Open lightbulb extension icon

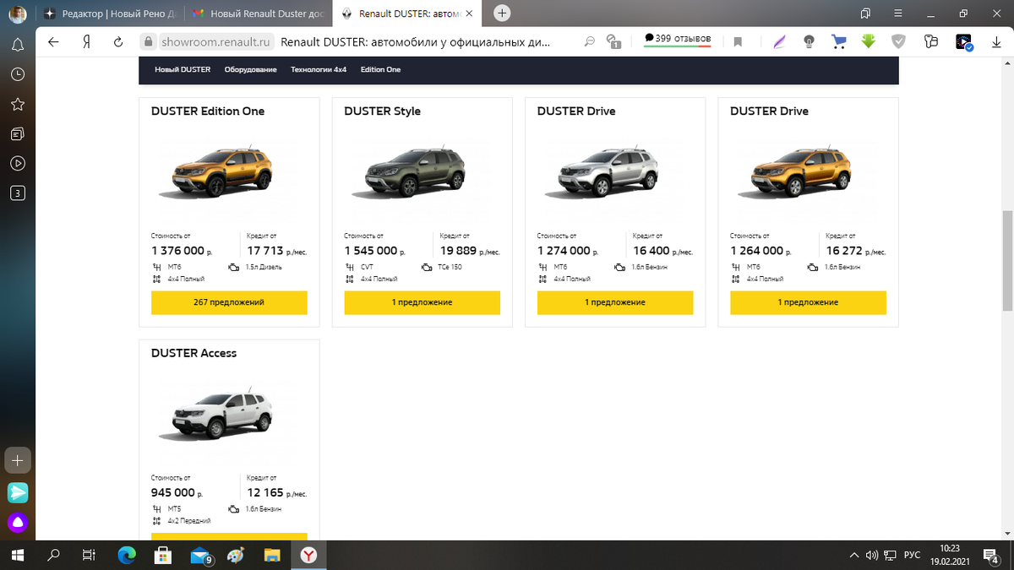pyautogui.click(x=809, y=41)
